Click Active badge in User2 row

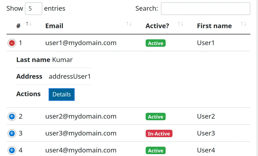[x=156, y=117]
